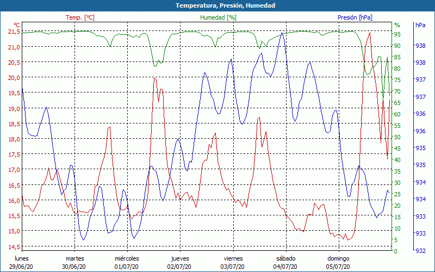Click the "15,0" temperature axis value
Screen dimensions: 435x272
[x=14, y=231]
